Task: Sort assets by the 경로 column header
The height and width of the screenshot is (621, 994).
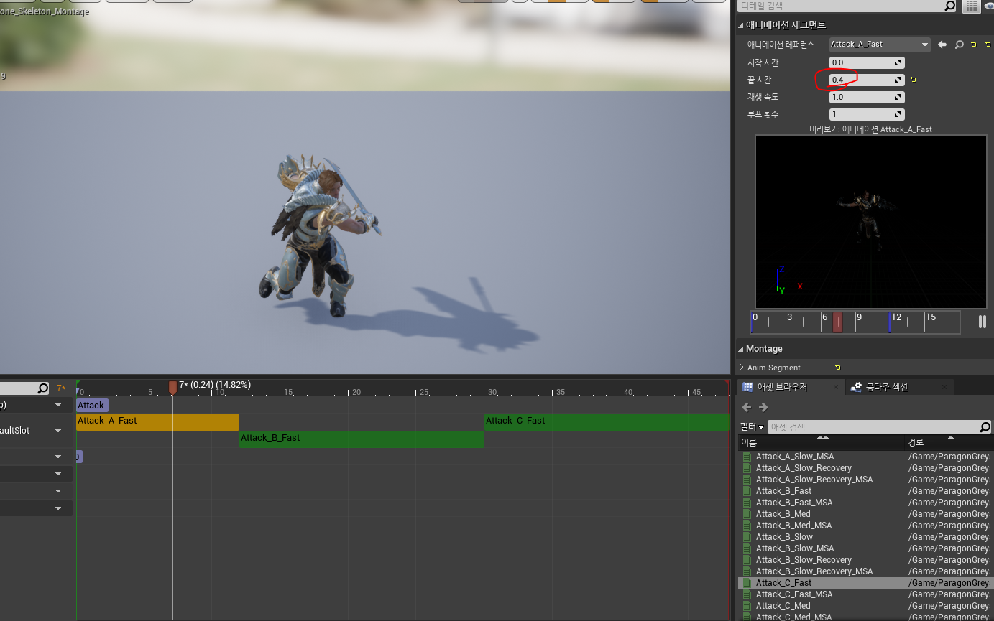Action: point(949,442)
